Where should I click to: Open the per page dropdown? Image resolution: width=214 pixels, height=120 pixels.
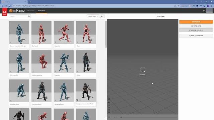tap(93, 16)
